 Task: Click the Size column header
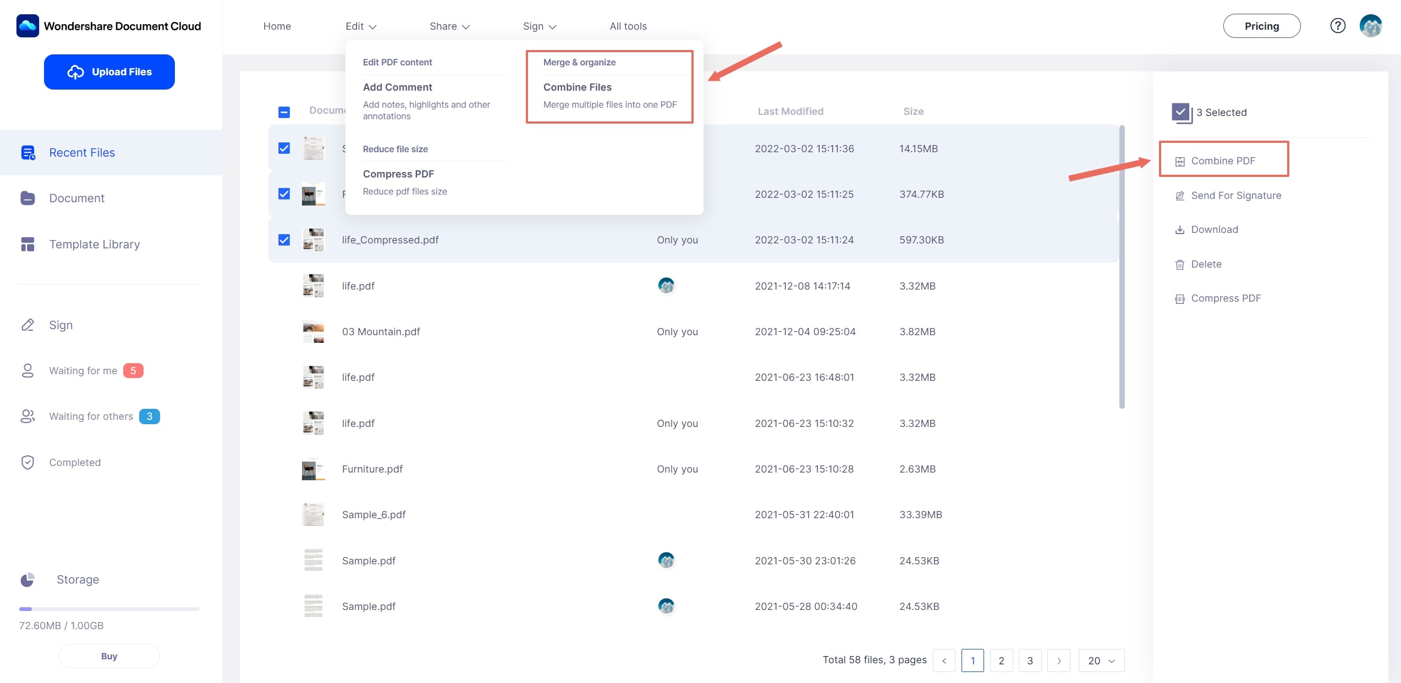coord(913,112)
